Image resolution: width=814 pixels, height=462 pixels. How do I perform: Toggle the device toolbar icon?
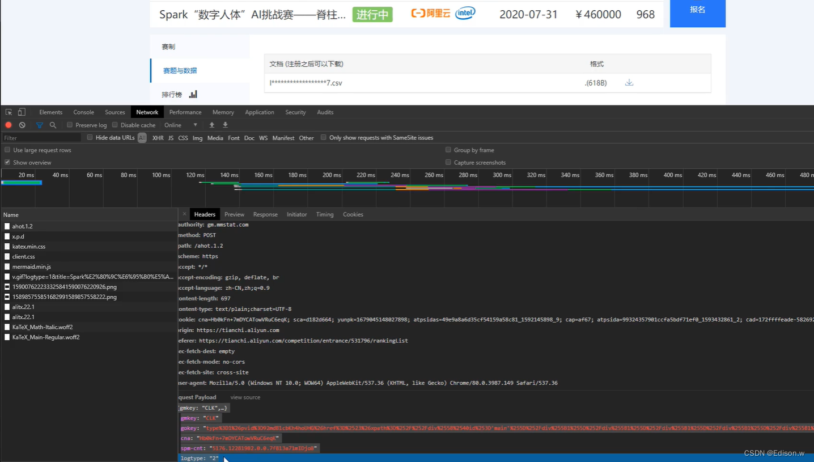tap(22, 112)
